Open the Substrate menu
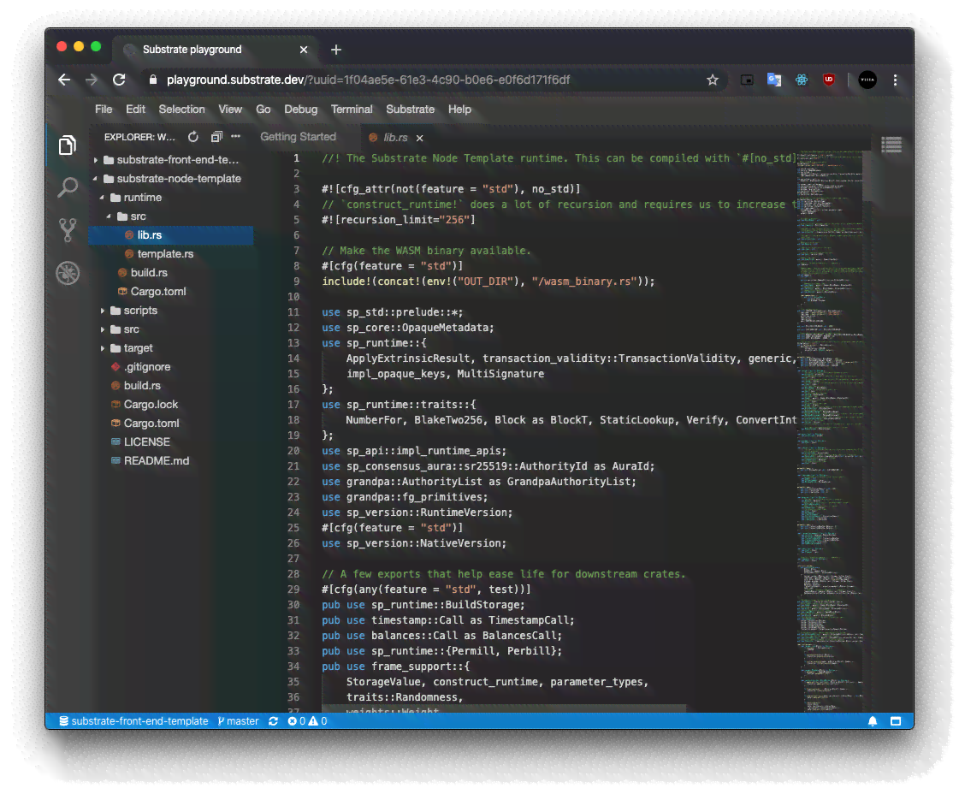The height and width of the screenshot is (788, 959). point(410,110)
